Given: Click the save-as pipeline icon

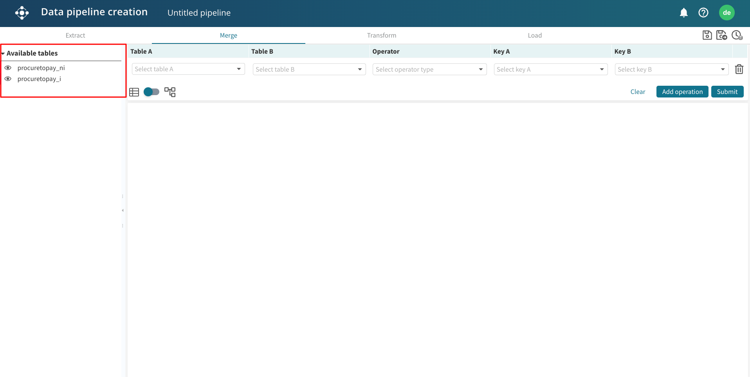Looking at the screenshot, I should coord(721,35).
